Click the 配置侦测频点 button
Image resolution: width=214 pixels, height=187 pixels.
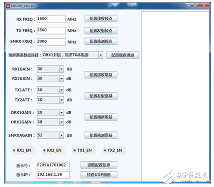point(101,41)
